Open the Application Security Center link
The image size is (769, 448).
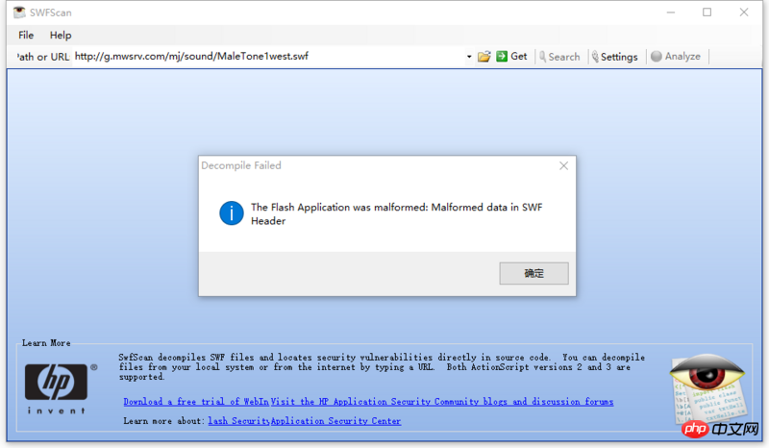[335, 421]
